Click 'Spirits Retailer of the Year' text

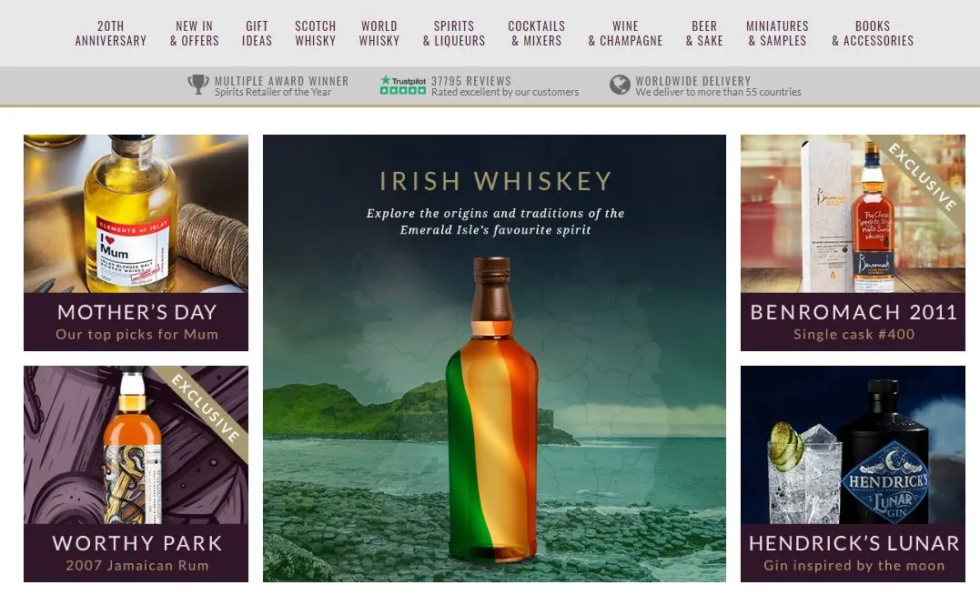coord(273,92)
